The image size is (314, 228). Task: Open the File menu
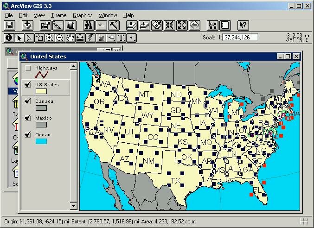[x=9, y=15]
